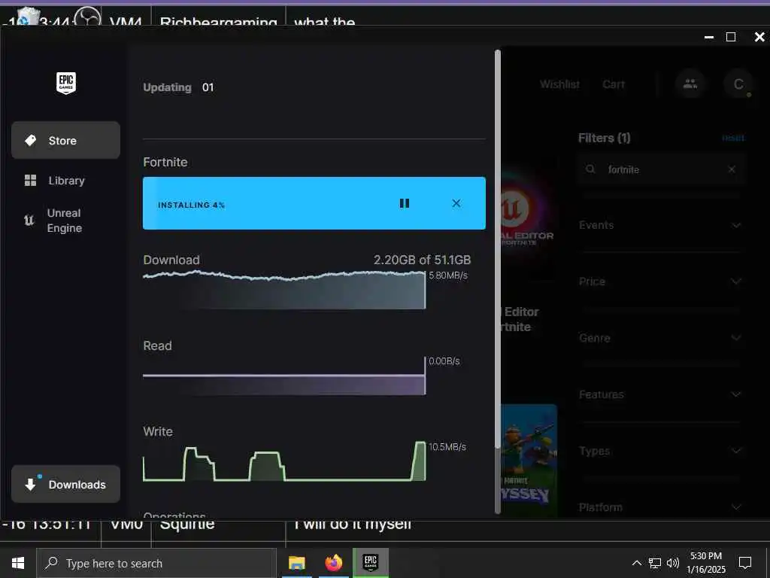Open the volume tray icon

point(672,563)
